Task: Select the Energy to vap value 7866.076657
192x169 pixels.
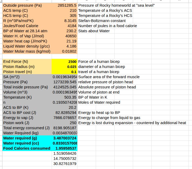Action: (65, 118)
